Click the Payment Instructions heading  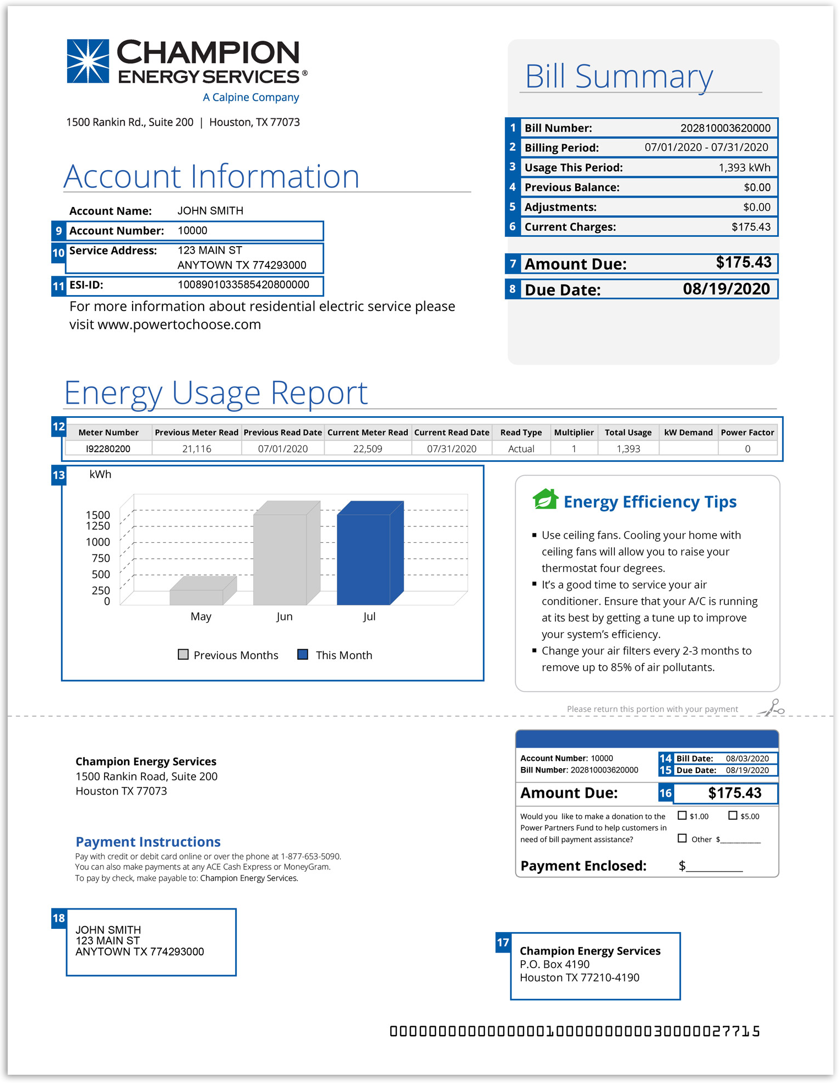(x=148, y=842)
